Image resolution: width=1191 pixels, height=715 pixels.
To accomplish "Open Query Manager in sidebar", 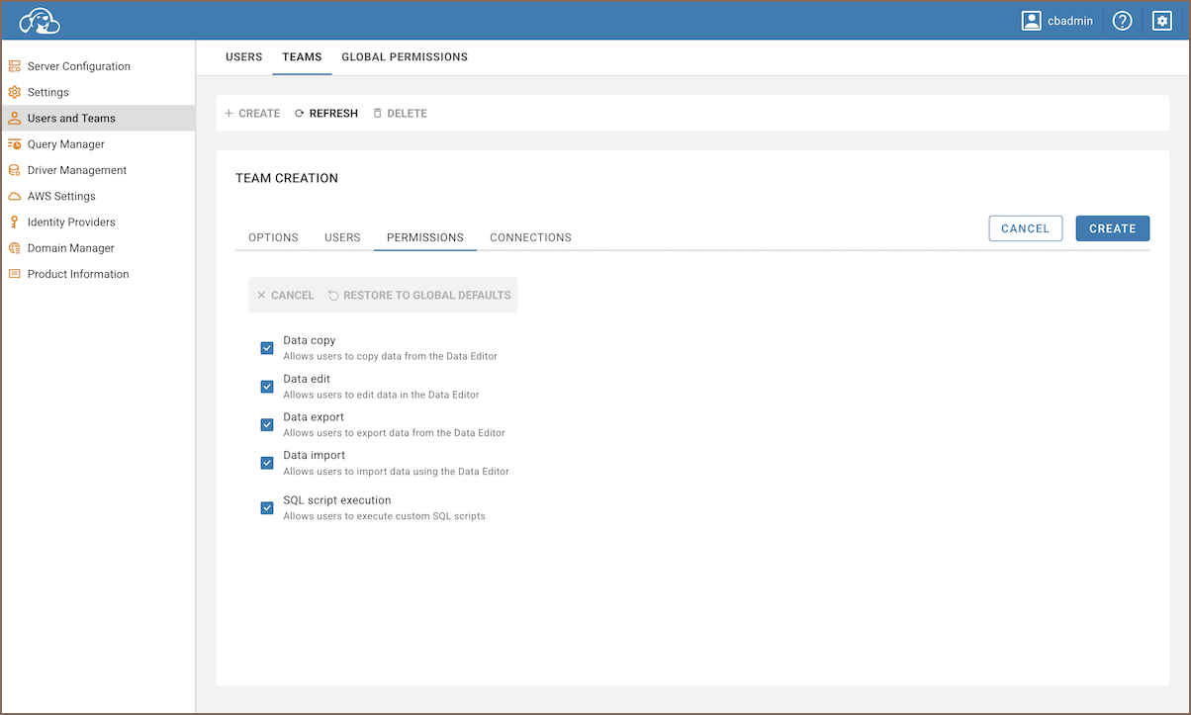I will [65, 144].
